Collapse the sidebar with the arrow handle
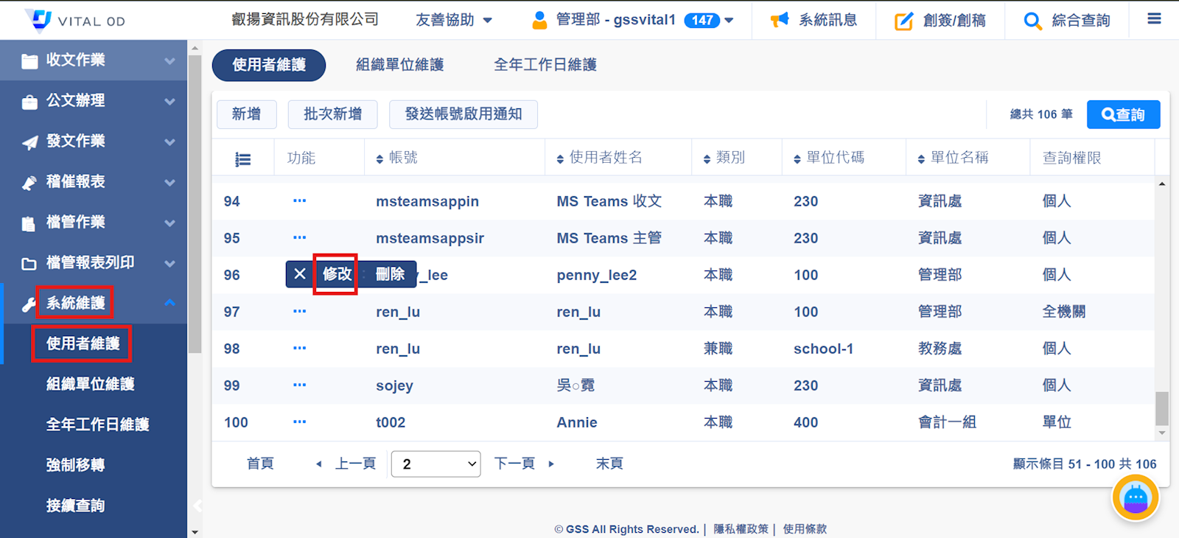The height and width of the screenshot is (538, 1179). (197, 506)
